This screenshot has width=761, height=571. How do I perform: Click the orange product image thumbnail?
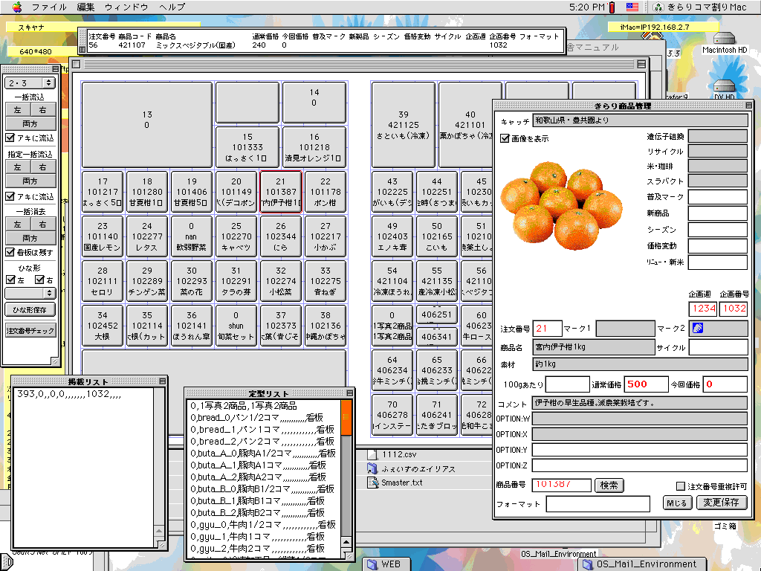click(562, 205)
